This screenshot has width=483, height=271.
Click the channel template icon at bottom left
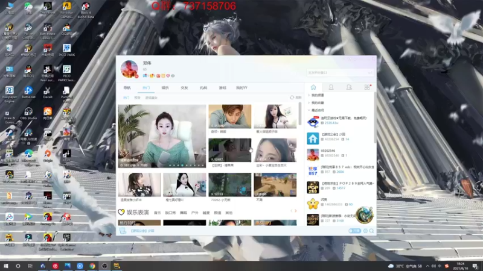123,231
